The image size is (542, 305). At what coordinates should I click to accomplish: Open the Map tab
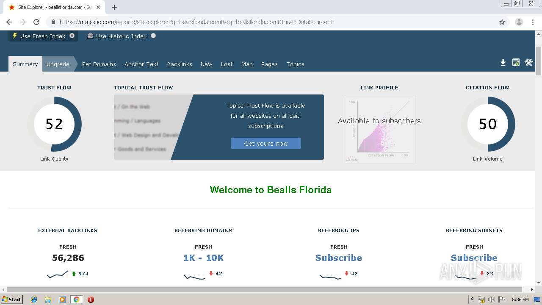click(x=247, y=64)
